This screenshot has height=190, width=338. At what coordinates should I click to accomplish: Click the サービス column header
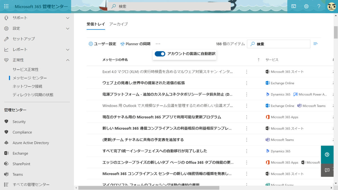tap(272, 60)
